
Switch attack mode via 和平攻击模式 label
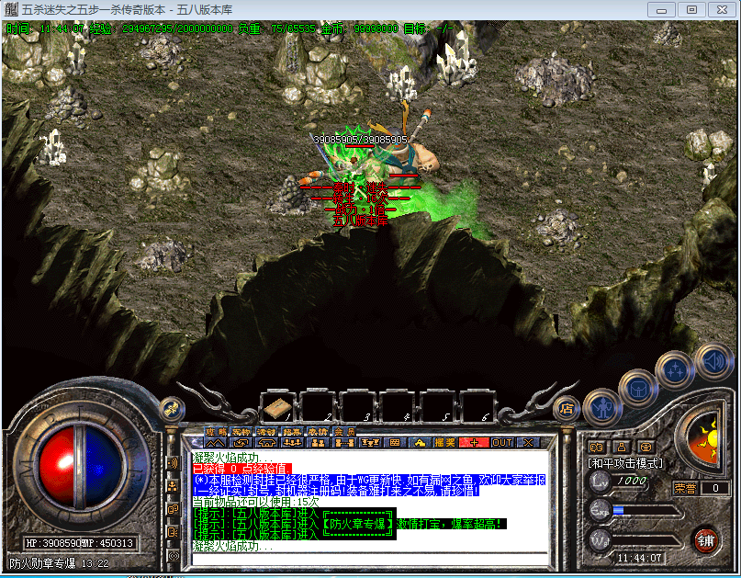tap(625, 463)
